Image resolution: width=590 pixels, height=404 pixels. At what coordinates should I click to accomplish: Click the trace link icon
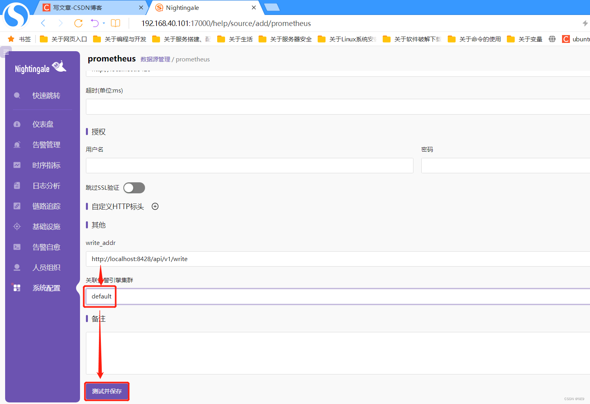17,206
